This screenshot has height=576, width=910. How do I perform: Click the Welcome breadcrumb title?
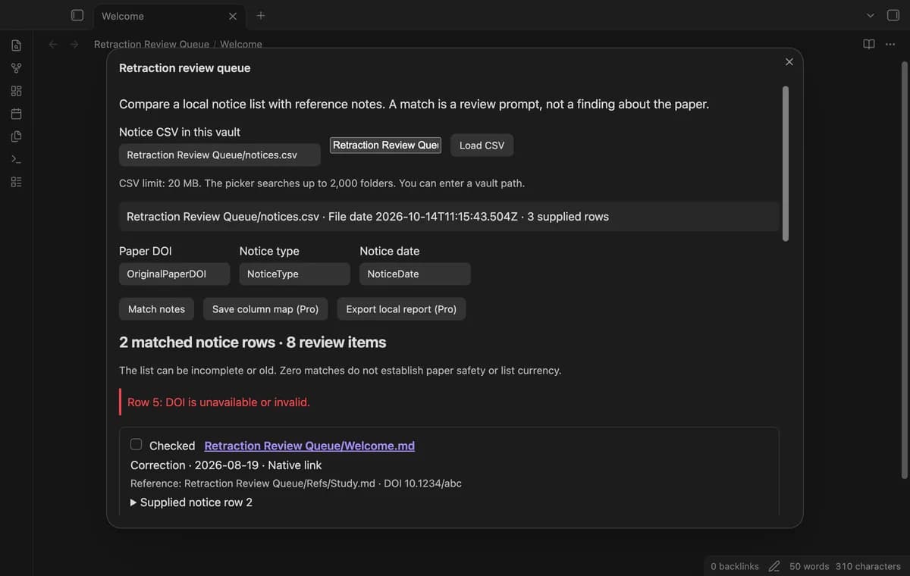point(241,44)
